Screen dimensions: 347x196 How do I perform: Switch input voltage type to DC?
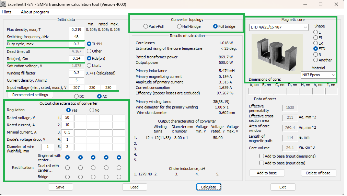tap(79, 96)
